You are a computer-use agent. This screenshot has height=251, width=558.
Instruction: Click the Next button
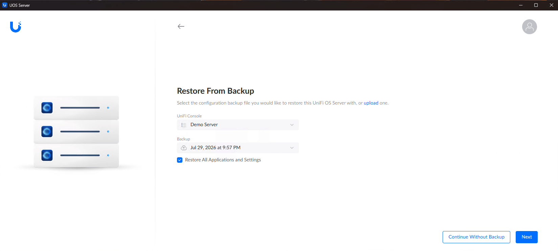(527, 237)
